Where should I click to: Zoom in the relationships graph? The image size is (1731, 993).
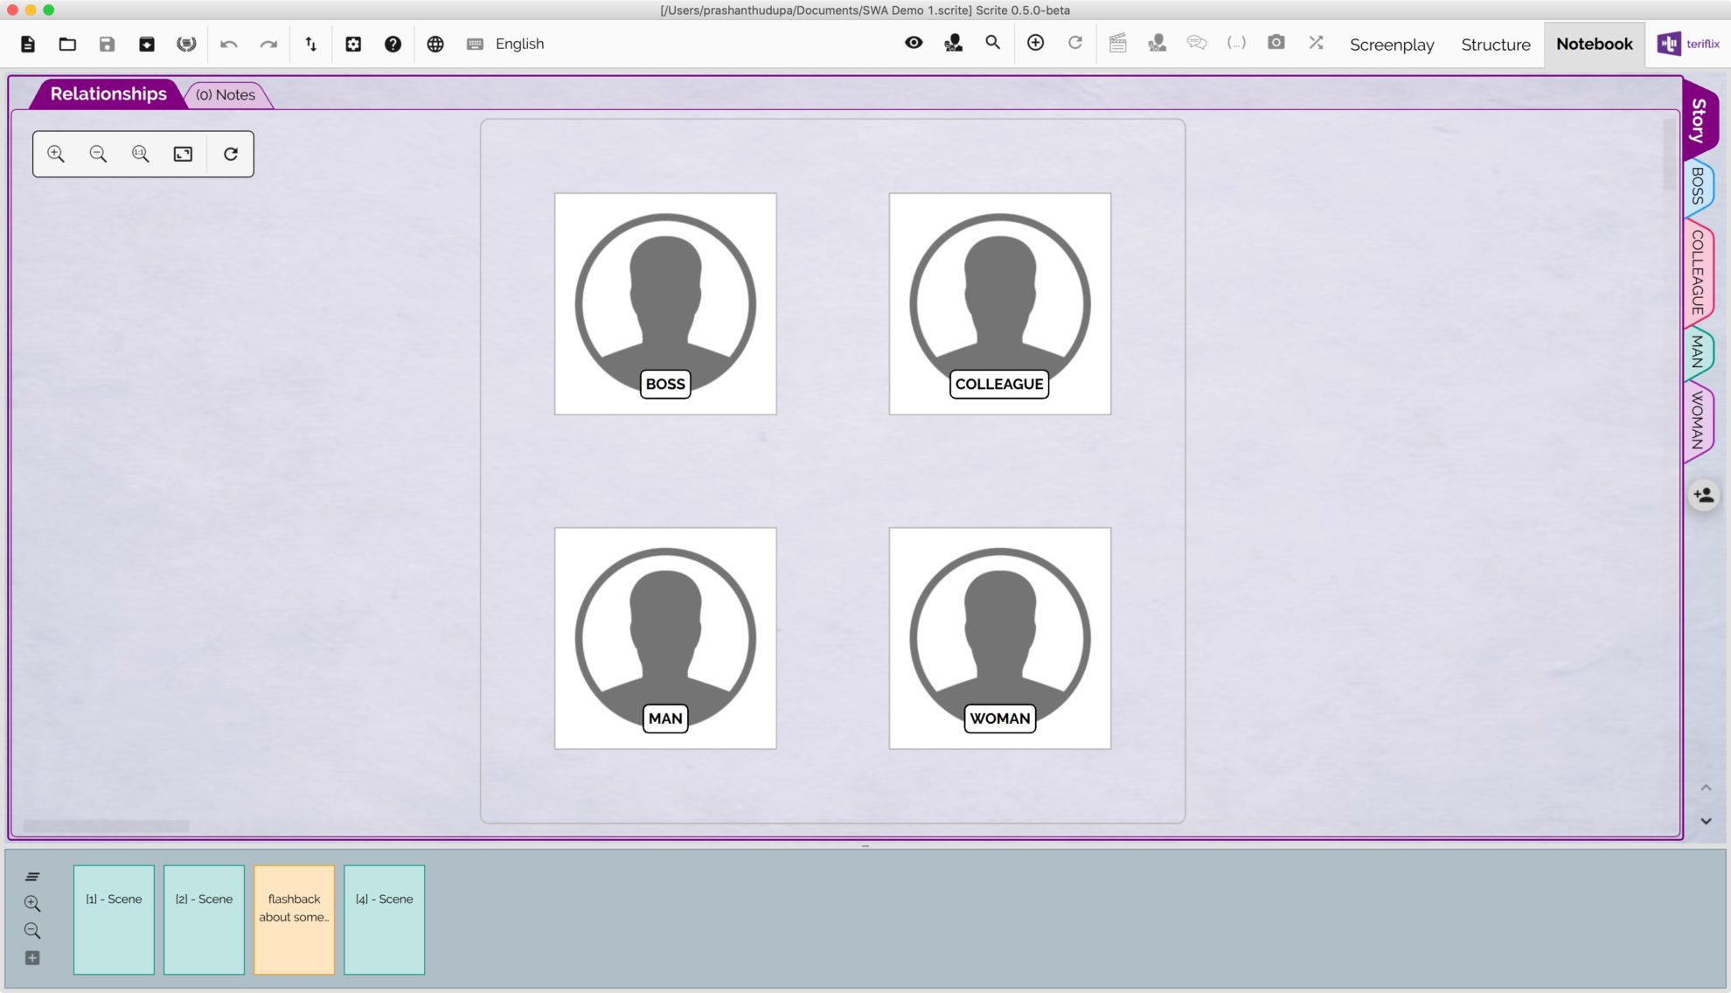pyautogui.click(x=56, y=154)
